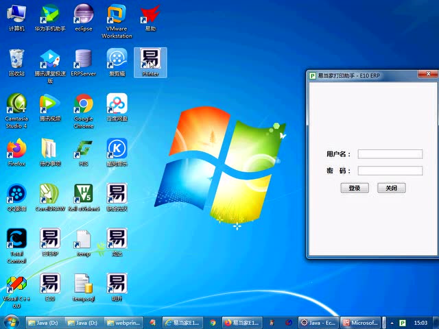This screenshot has width=439, height=329.
Task: Click the green P system tray icon
Action: pyautogui.click(x=403, y=323)
